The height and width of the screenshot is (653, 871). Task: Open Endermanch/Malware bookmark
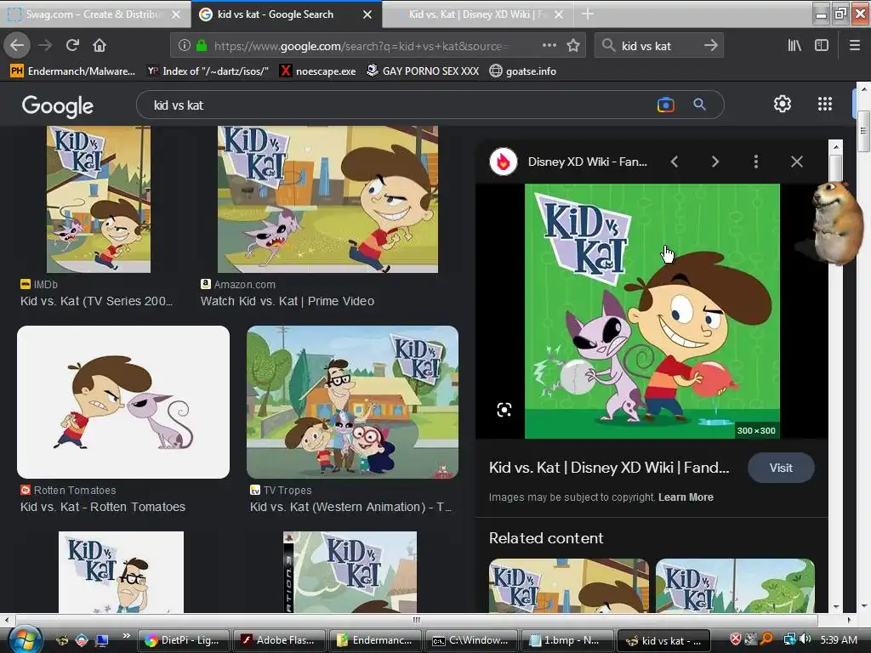[73, 71]
